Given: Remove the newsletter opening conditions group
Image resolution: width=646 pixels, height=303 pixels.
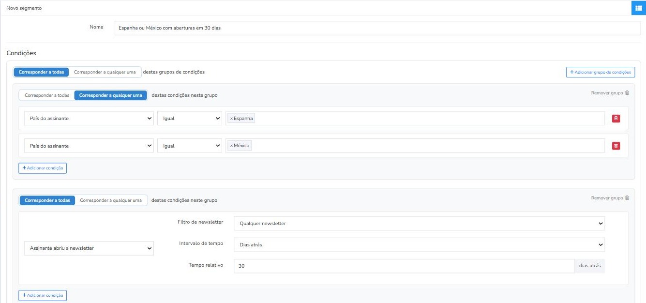Looking at the screenshot, I should [610, 198].
